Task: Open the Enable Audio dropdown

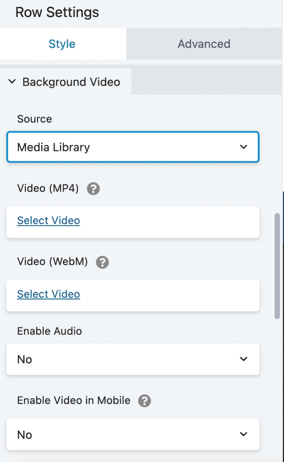Action: coord(133,359)
